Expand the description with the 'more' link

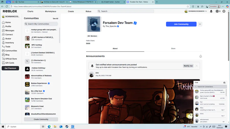point(88,43)
